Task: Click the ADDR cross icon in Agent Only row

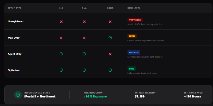Action: point(110,54)
